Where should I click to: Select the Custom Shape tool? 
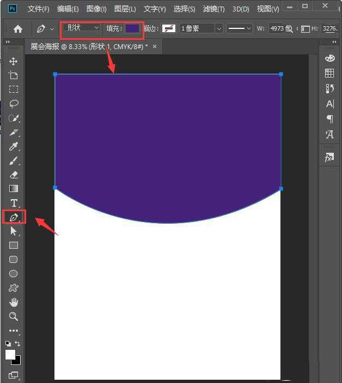tap(14, 288)
